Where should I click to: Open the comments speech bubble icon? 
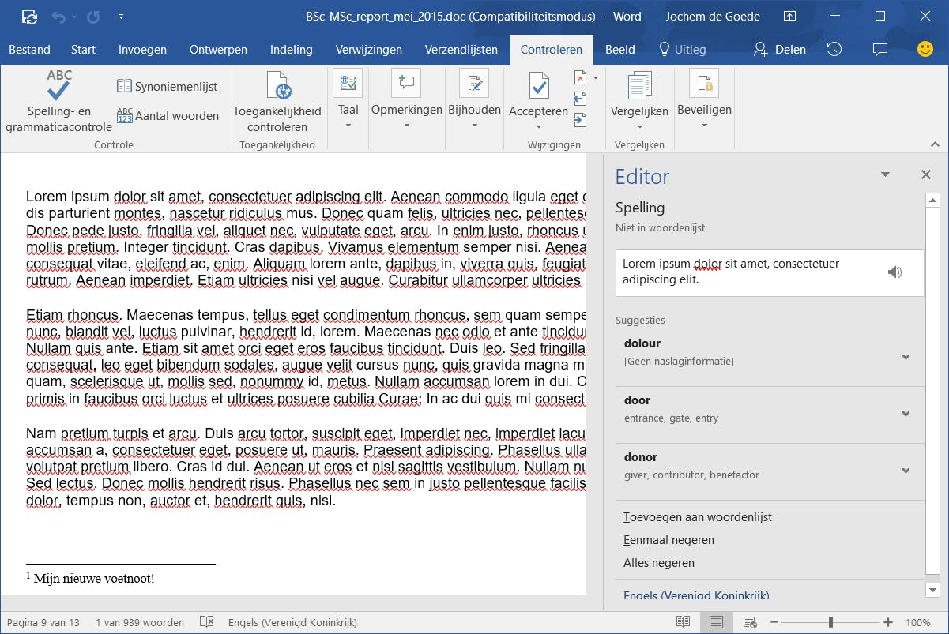[x=879, y=49]
